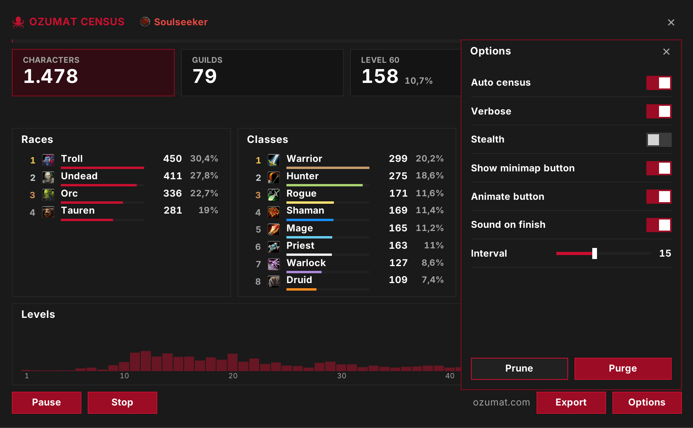This screenshot has height=428, width=693.
Task: Click the Soulseeker realm icon
Action: click(145, 22)
